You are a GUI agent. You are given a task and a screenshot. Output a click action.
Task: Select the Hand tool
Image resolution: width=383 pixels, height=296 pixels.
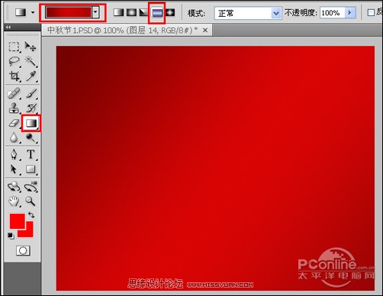coord(14,201)
